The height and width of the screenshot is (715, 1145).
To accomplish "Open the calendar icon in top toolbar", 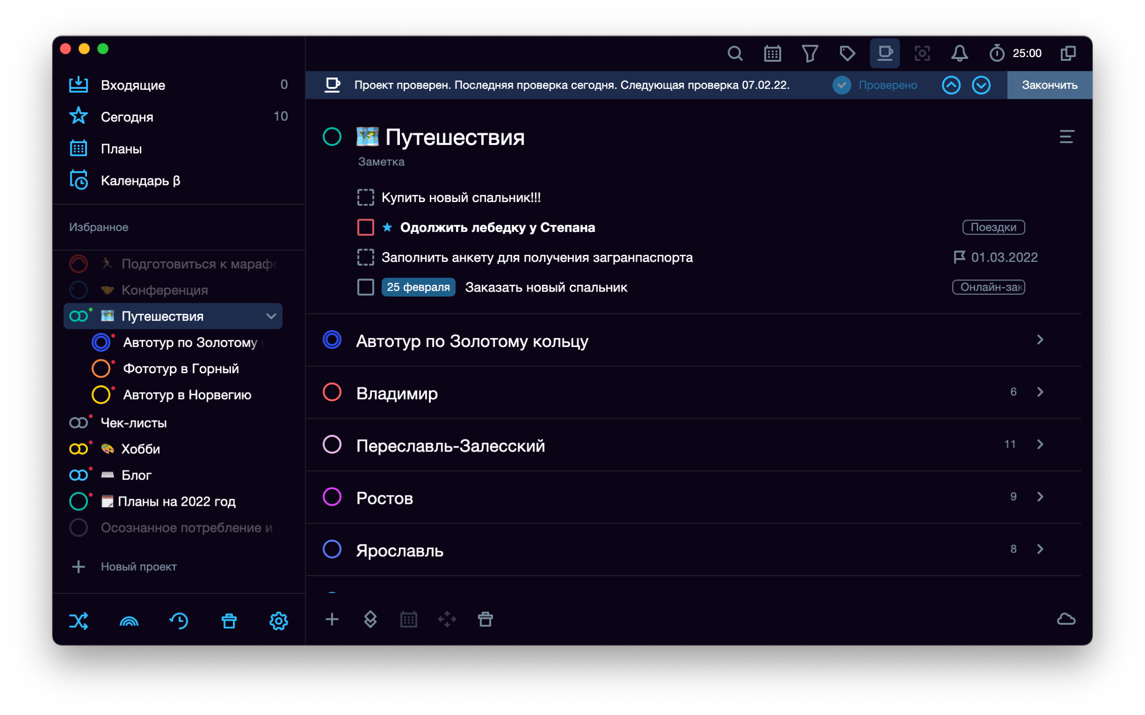I will click(x=772, y=53).
